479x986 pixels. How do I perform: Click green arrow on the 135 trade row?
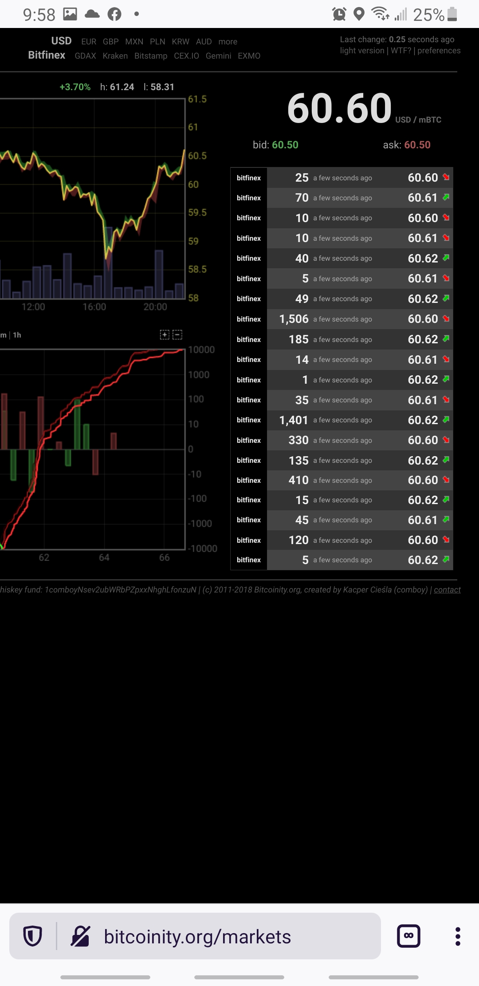(x=446, y=460)
